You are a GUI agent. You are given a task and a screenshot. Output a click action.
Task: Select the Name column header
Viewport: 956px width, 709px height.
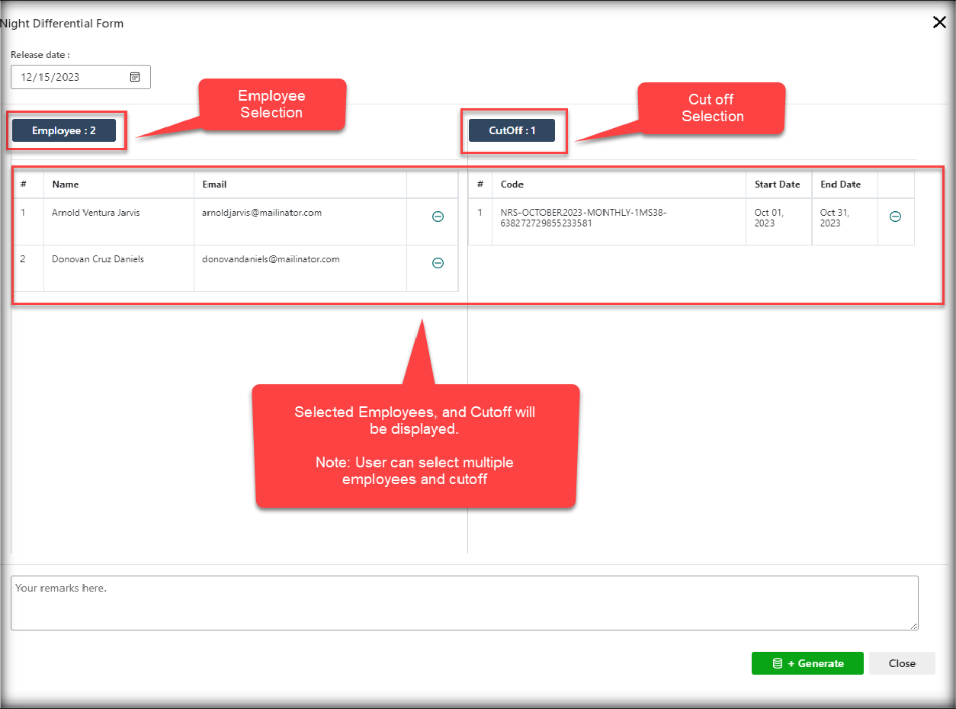(66, 184)
